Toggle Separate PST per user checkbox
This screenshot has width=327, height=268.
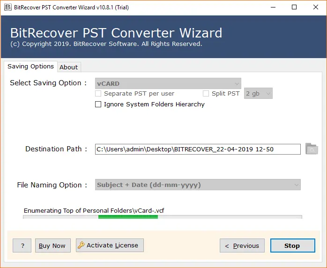click(x=98, y=94)
